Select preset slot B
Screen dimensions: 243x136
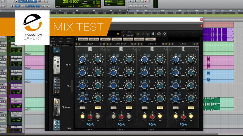(x=148, y=34)
